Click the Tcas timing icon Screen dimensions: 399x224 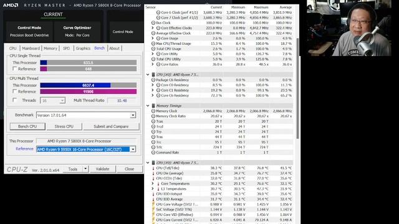coord(153,121)
